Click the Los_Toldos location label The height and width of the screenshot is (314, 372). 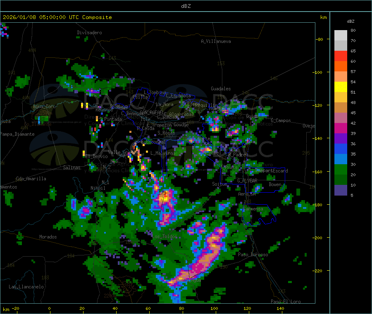tap(165, 236)
